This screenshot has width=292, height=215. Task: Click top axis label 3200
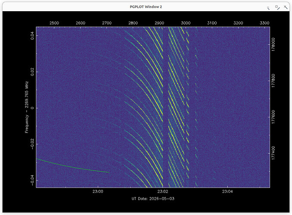click(x=238, y=23)
